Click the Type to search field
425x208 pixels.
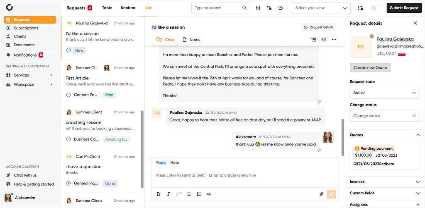221,8
